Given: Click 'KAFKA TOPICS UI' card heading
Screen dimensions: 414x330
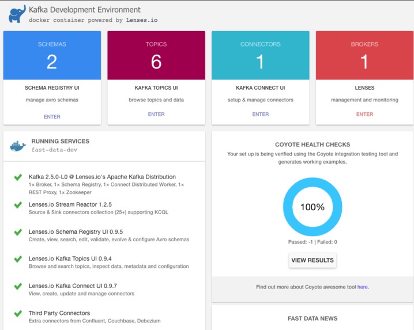Looking at the screenshot, I should pyautogui.click(x=156, y=88).
